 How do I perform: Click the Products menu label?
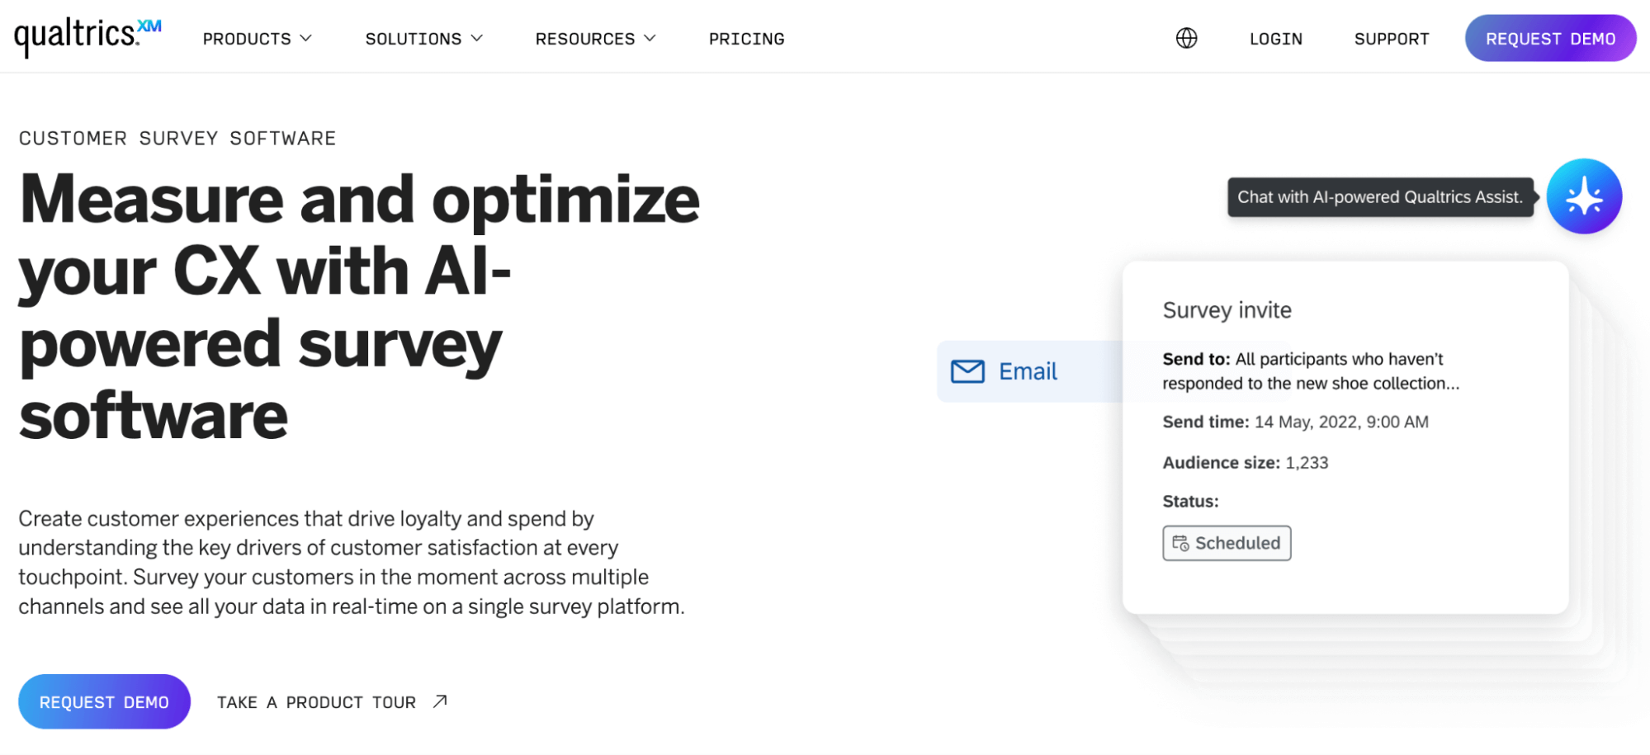[247, 39]
